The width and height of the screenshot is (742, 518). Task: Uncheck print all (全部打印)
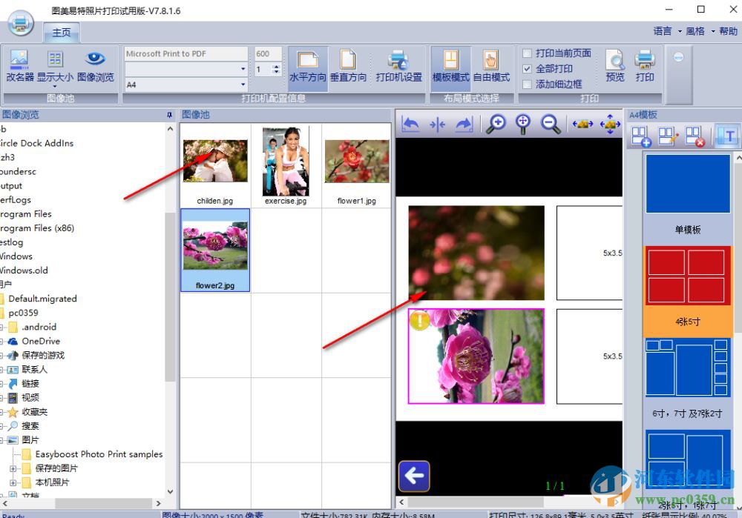click(x=527, y=69)
